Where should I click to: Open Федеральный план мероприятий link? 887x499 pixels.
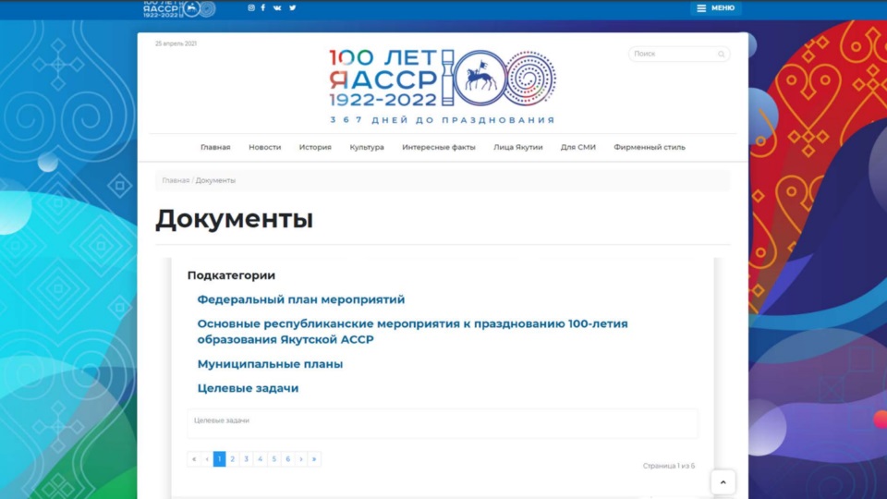(301, 299)
